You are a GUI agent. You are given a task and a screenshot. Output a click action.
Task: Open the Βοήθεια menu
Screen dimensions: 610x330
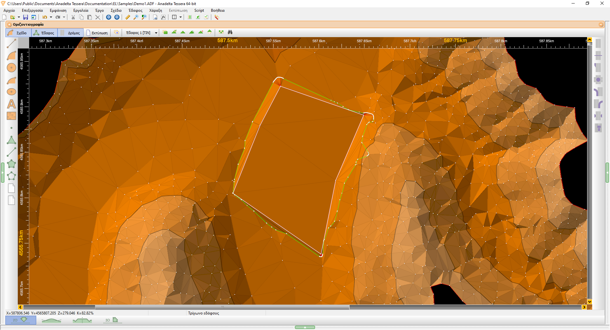coord(218,10)
